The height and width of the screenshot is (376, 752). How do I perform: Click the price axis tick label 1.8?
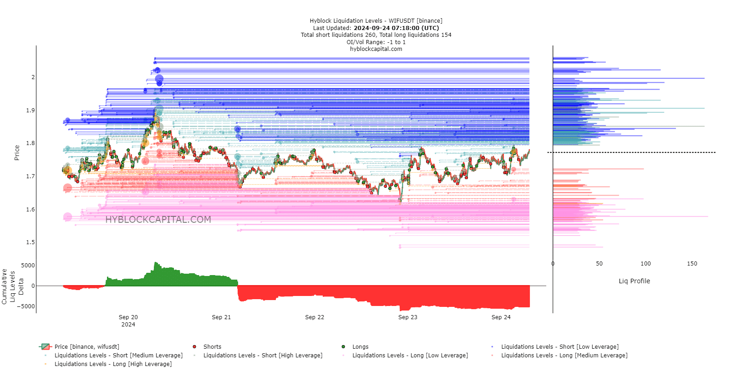[30, 143]
